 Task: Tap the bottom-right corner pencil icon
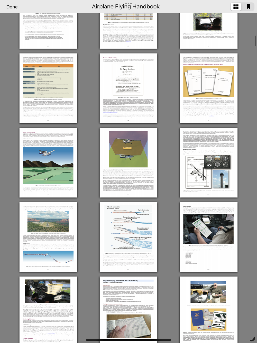[x=252, y=339]
